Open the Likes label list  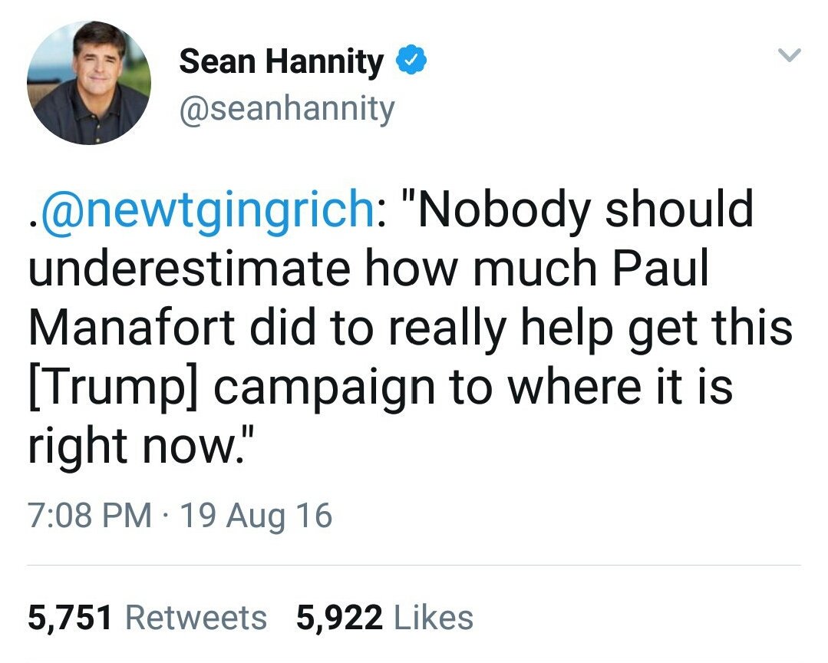(x=434, y=618)
